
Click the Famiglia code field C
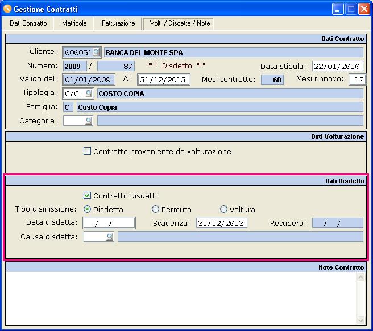click(68, 107)
